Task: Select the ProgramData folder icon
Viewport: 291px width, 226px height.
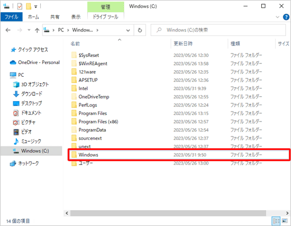Action: pyautogui.click(x=74, y=130)
